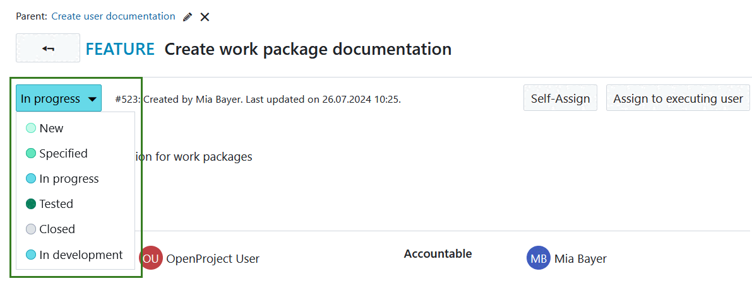The height and width of the screenshot is (293, 752).
Task: Click the OU user avatar
Action: tap(151, 258)
